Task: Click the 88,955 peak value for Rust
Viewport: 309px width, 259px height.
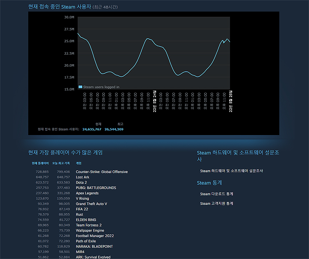Action: point(64,214)
